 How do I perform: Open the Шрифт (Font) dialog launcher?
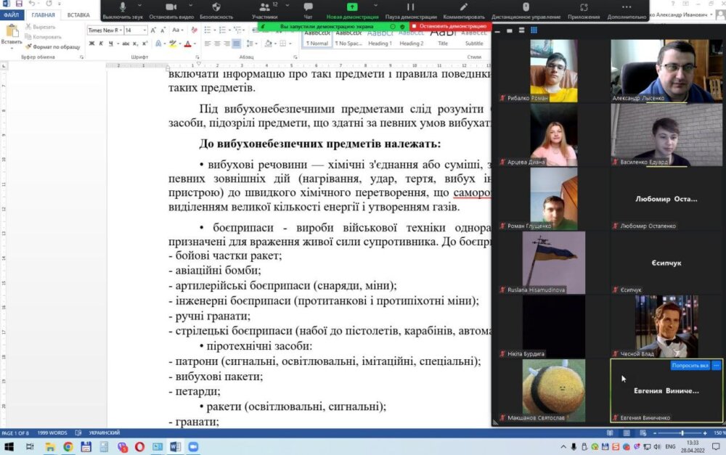tap(197, 57)
